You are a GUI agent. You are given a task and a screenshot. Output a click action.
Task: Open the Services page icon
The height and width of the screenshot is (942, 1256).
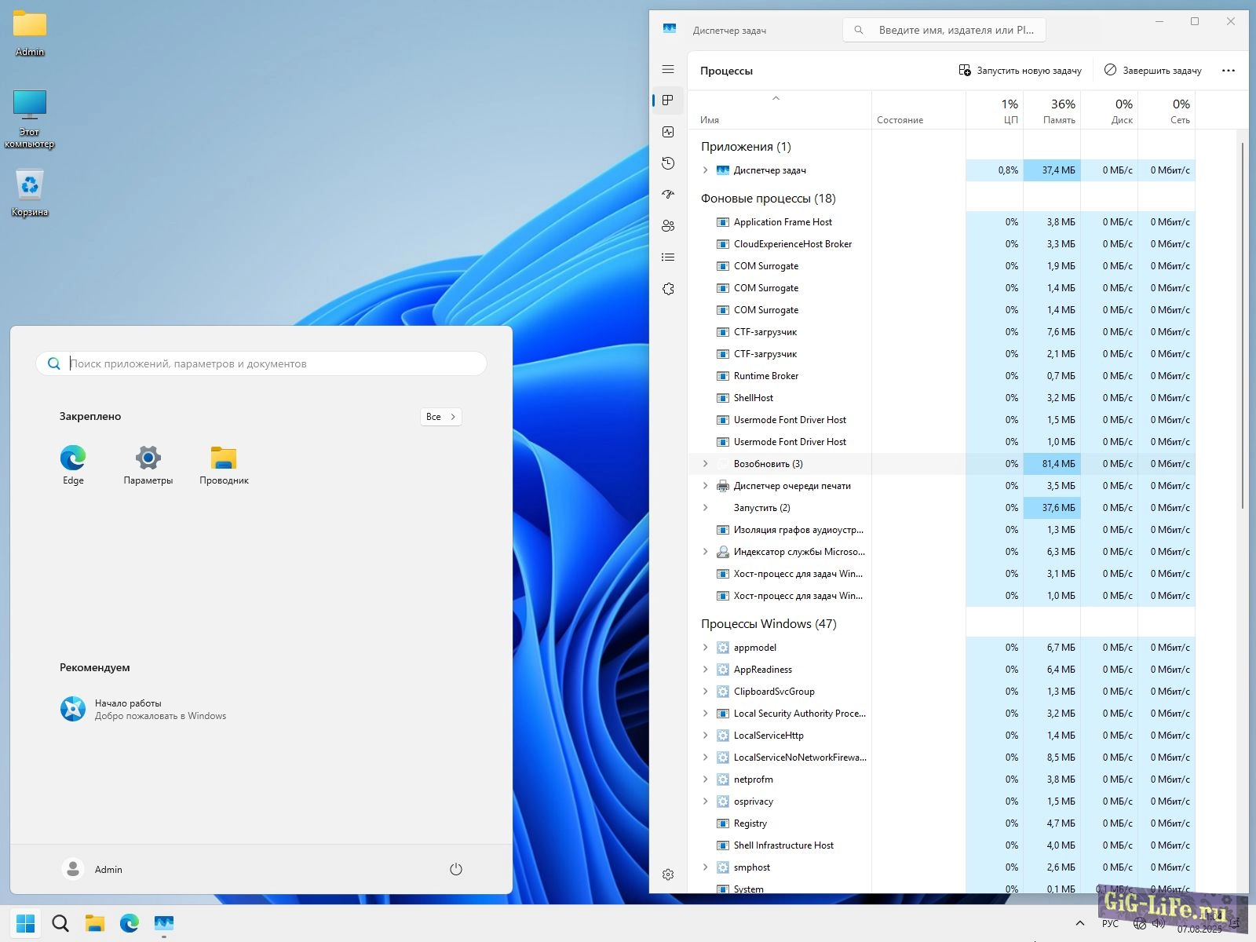668,289
